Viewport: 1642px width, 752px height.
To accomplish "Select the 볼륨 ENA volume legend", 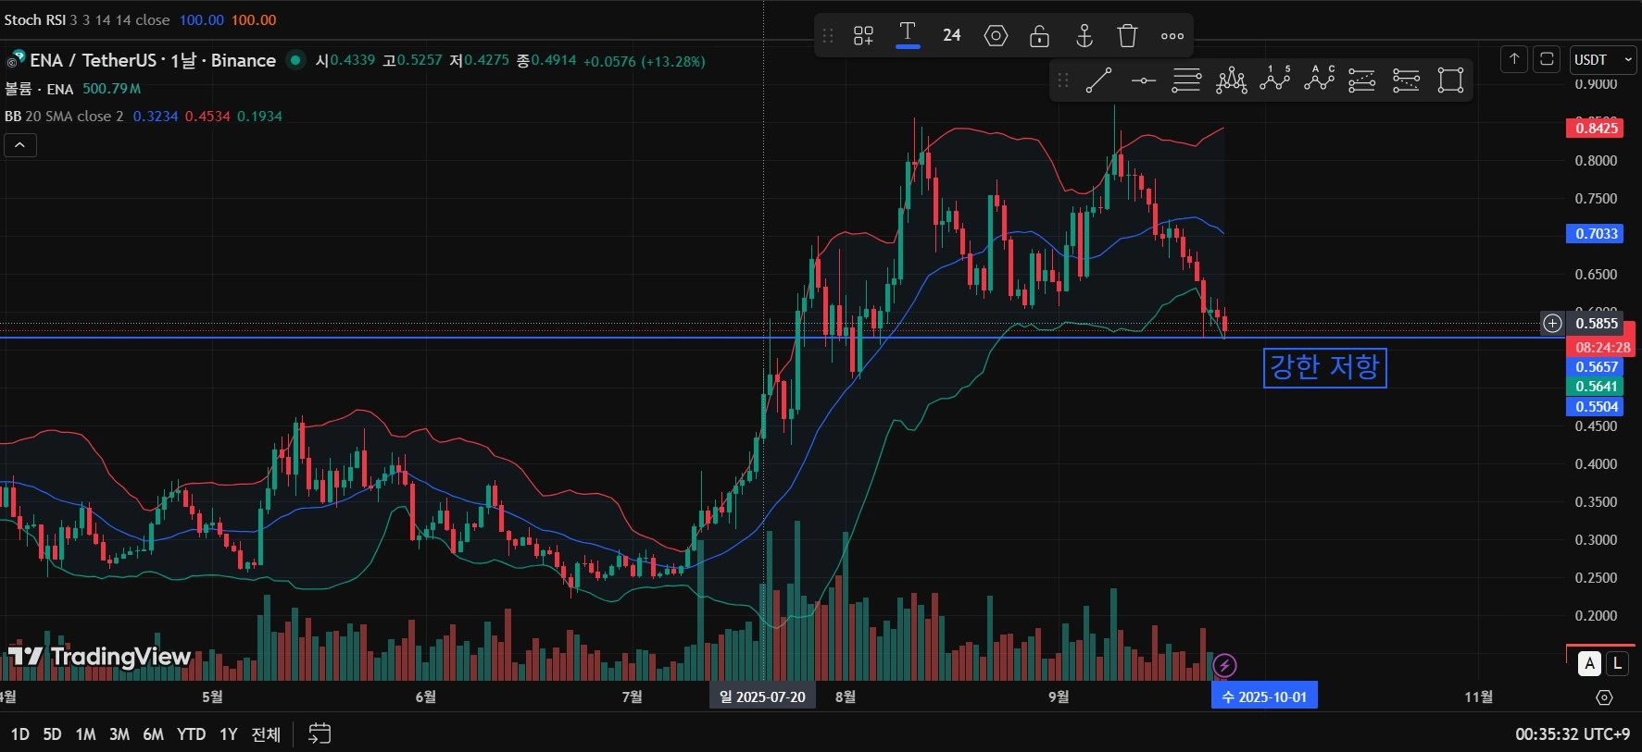I will coord(39,89).
